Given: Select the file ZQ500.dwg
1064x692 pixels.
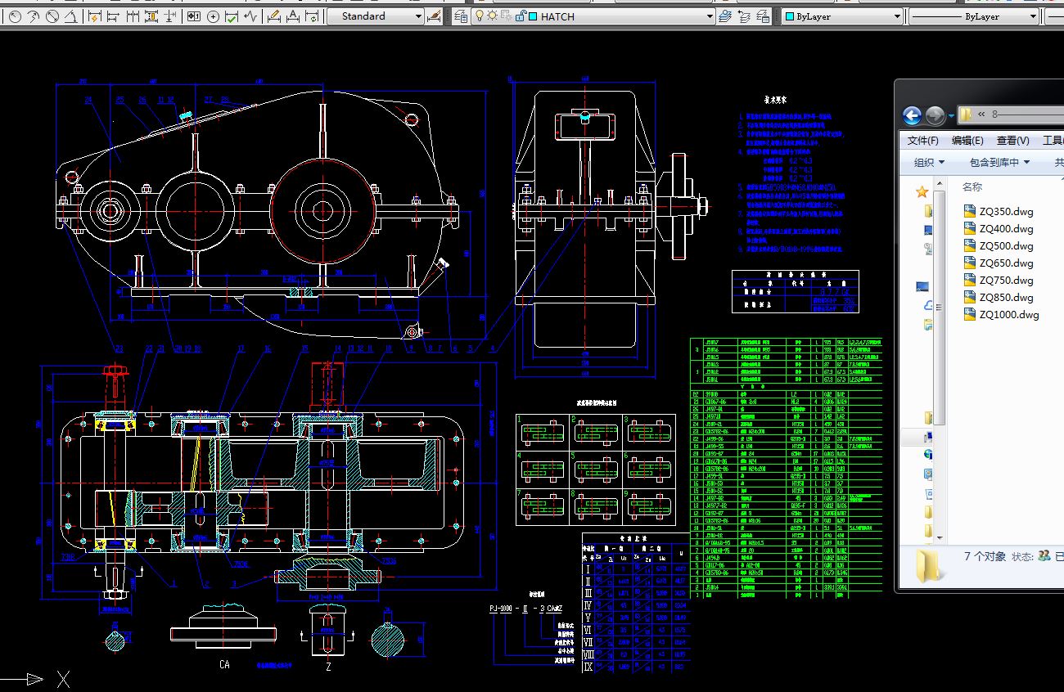Looking at the screenshot, I should click(x=999, y=246).
